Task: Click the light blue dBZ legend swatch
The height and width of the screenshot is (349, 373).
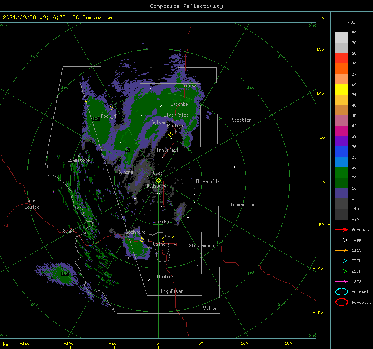Action: (x=342, y=162)
